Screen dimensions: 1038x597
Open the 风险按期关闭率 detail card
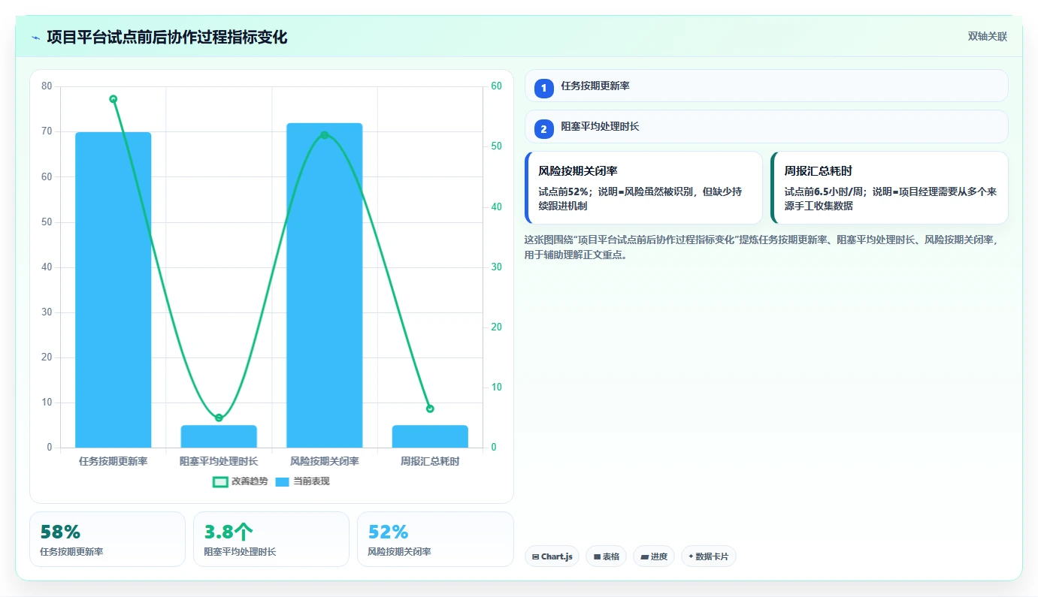[x=643, y=188]
